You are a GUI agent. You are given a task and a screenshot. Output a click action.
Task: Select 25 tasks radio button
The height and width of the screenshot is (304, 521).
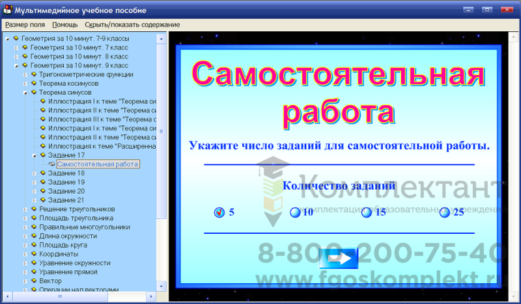[445, 212]
